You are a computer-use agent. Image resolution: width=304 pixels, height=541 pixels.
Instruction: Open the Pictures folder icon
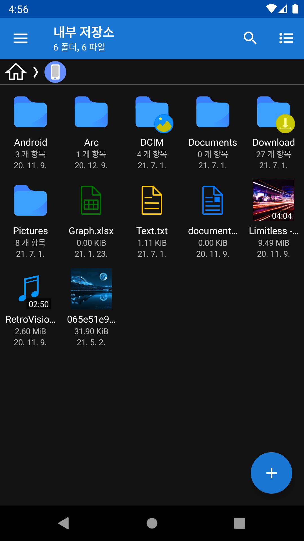pos(30,200)
